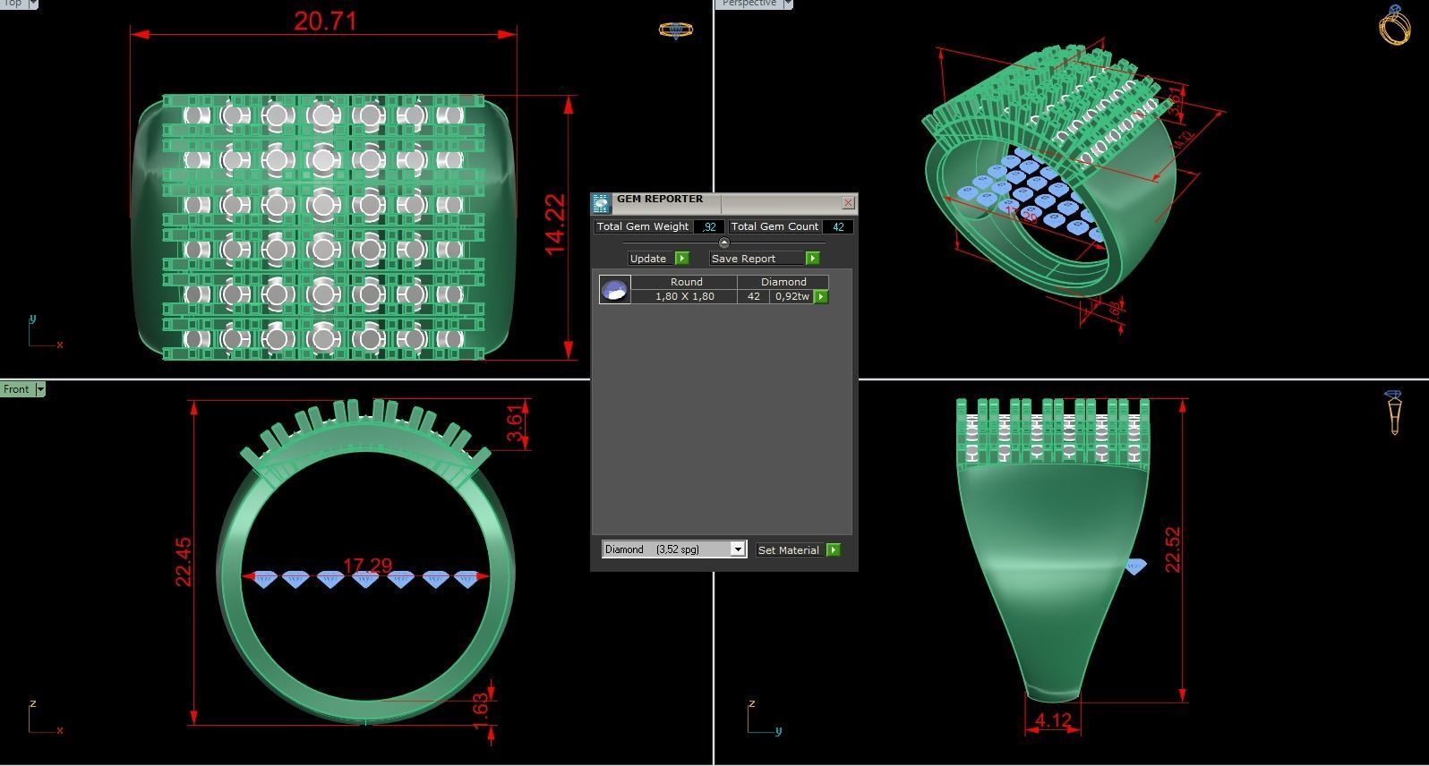Click the 3.61 dimension in Front viewport
This screenshot has height=766, width=1429.
(515, 423)
